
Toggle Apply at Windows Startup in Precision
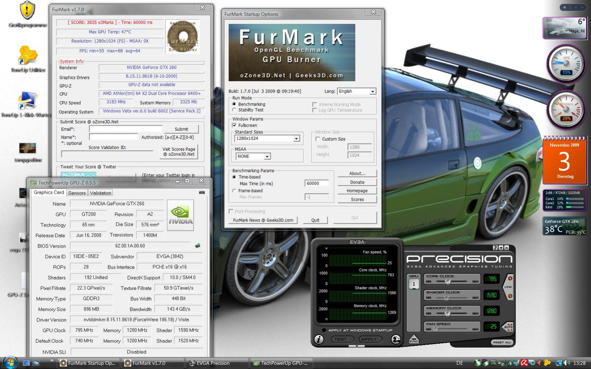324,330
